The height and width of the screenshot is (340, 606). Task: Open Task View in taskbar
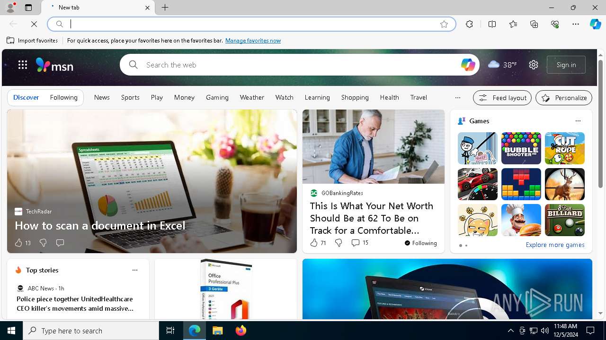pyautogui.click(x=170, y=331)
